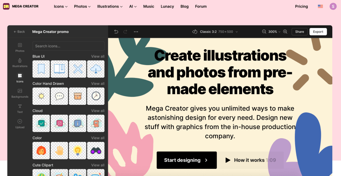Open the Music page

149,6
